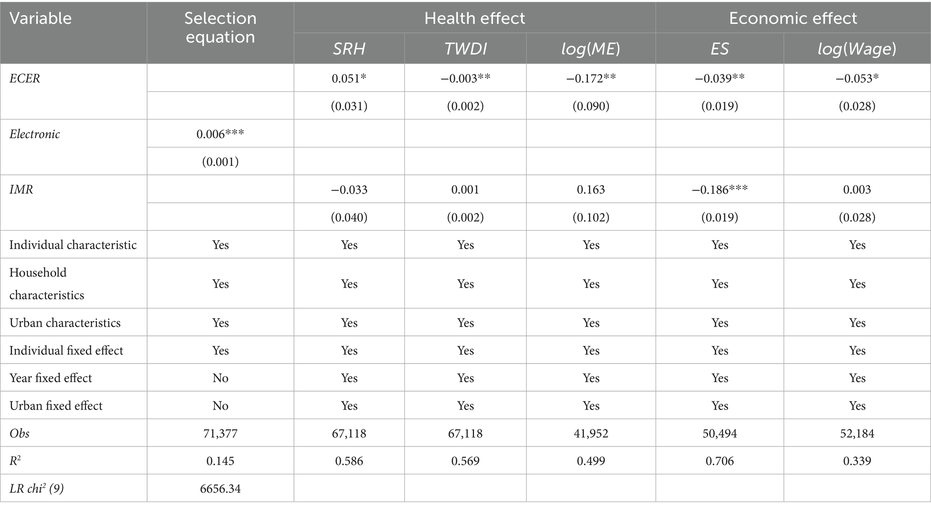Select the Urban fixed effect row label

tap(56, 405)
